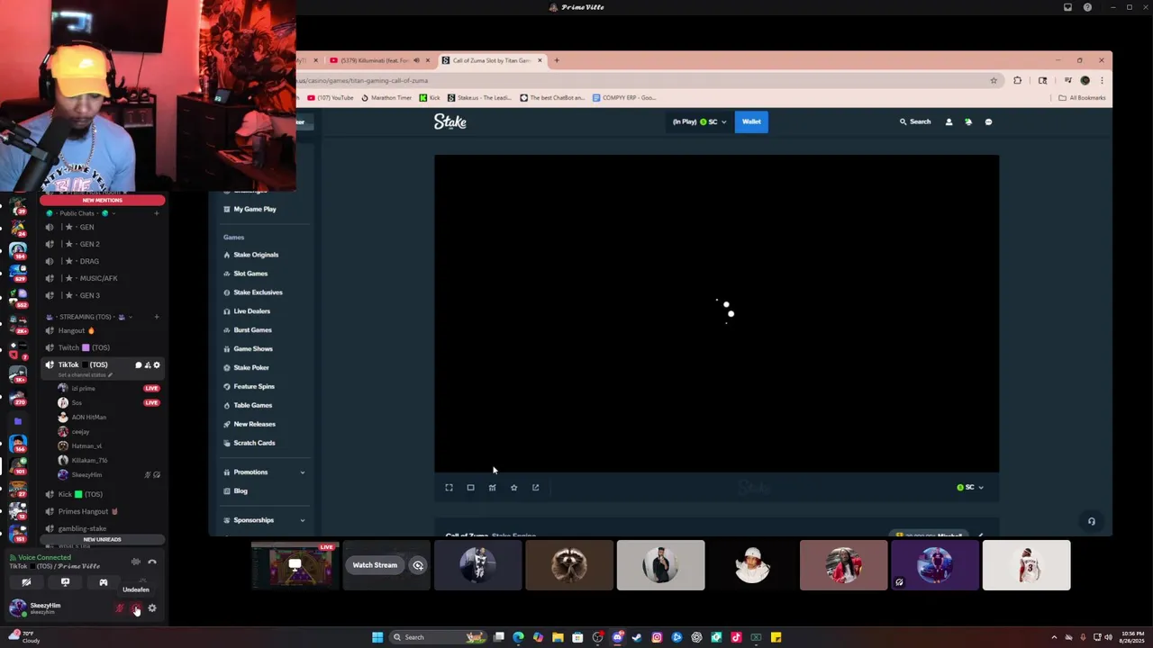Select Scratch Cards in Stake sidebar
This screenshot has height=648, width=1153.
[x=254, y=443]
